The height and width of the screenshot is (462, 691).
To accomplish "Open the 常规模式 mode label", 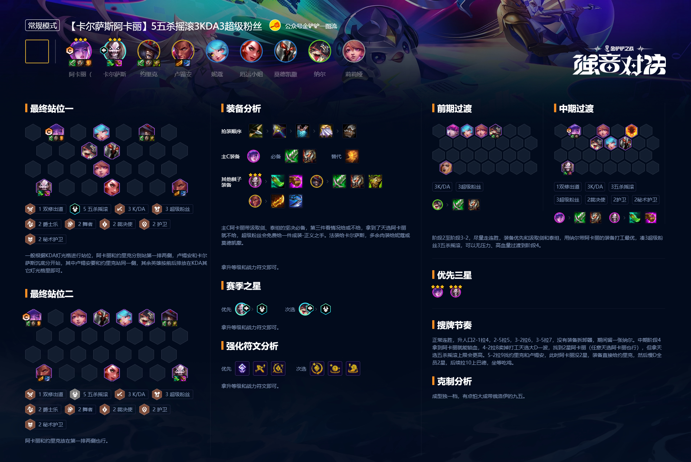I will click(x=42, y=26).
